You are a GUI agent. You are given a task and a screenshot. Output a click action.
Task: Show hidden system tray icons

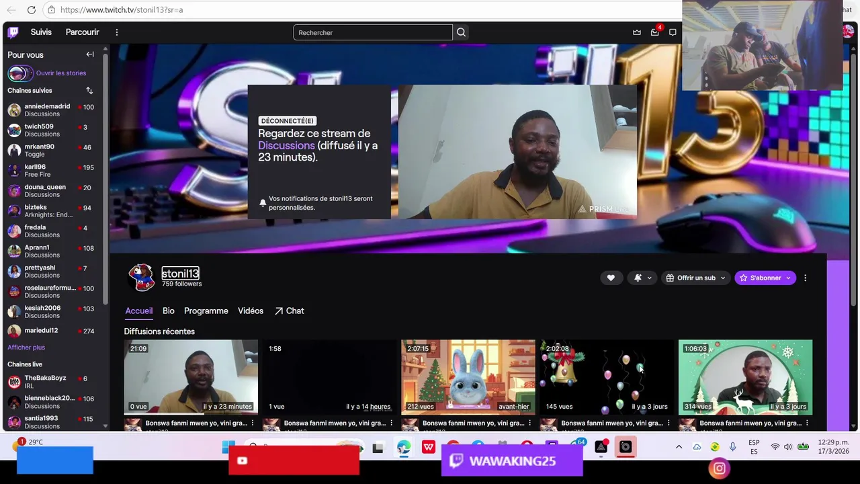coord(679,447)
